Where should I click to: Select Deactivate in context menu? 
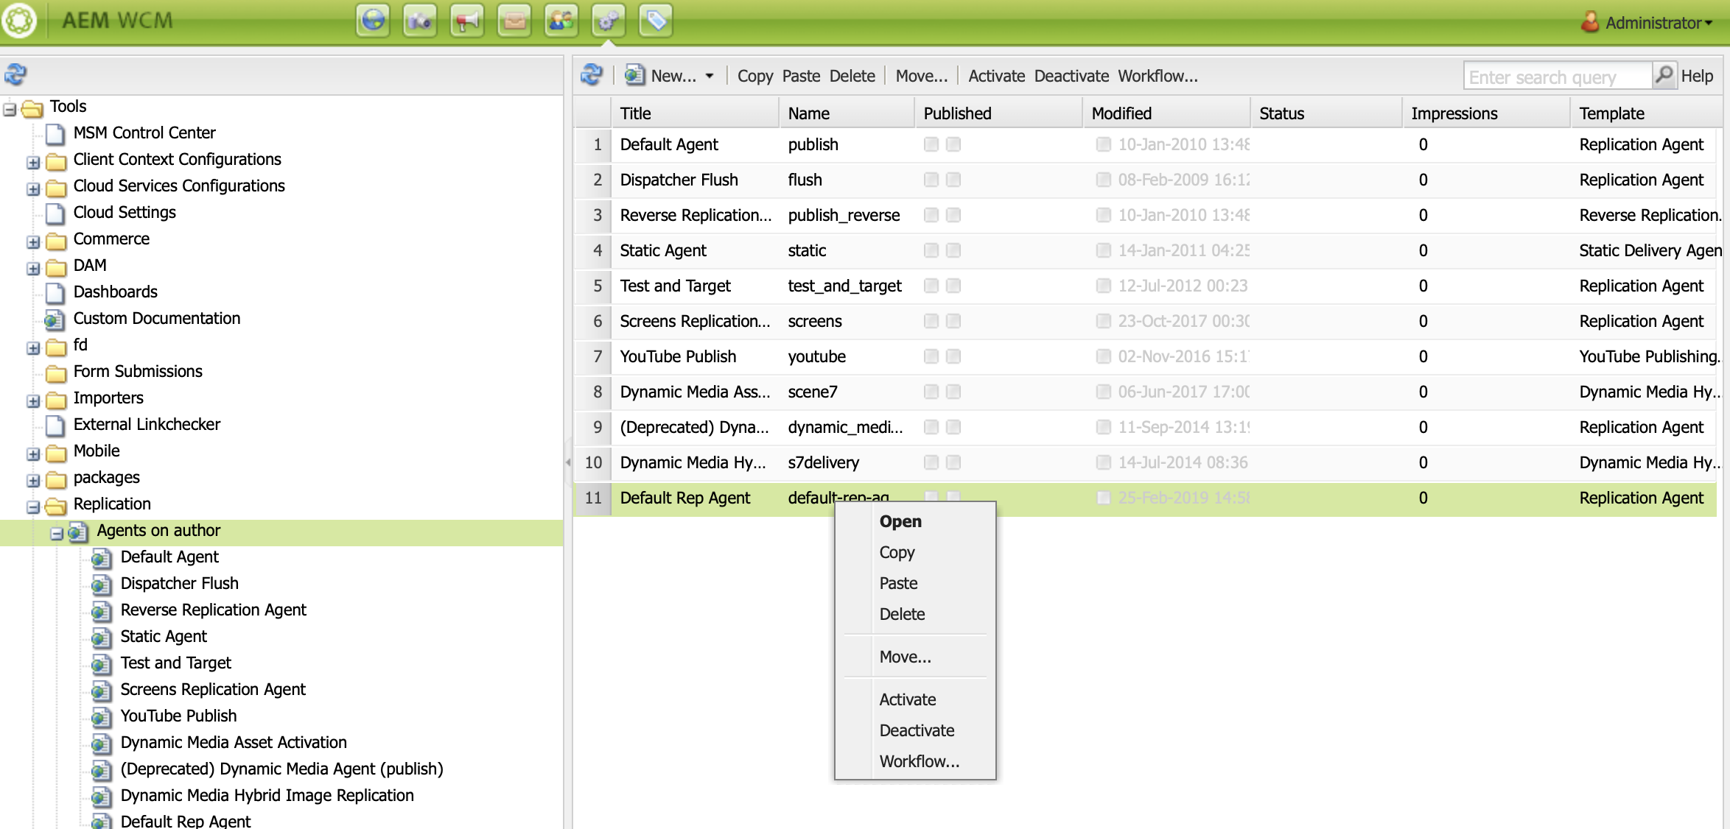coord(917,730)
